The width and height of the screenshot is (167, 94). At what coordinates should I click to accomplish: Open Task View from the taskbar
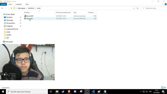pyautogui.click(x=51, y=92)
